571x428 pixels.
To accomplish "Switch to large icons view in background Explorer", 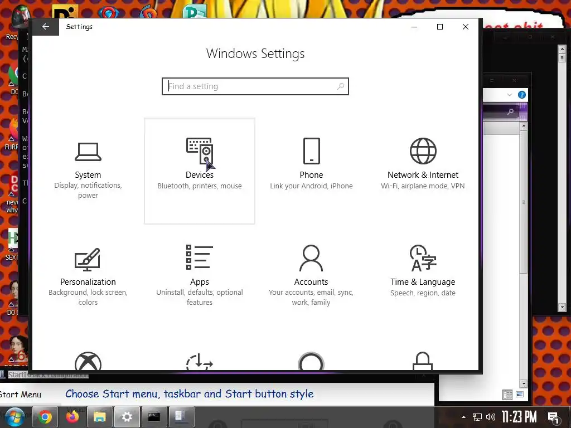I will [x=520, y=395].
